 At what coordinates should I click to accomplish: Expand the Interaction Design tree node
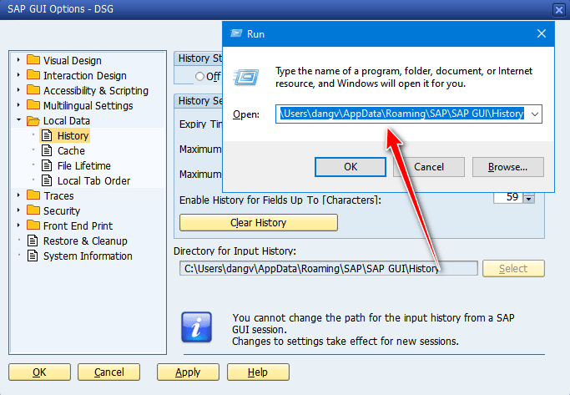(18, 75)
